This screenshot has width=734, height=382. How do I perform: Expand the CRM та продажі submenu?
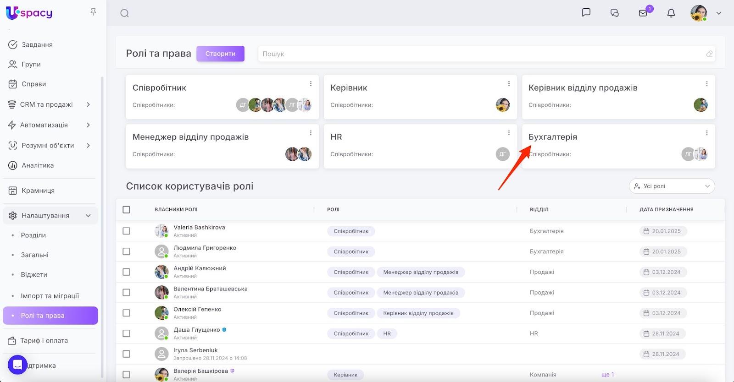coord(88,104)
